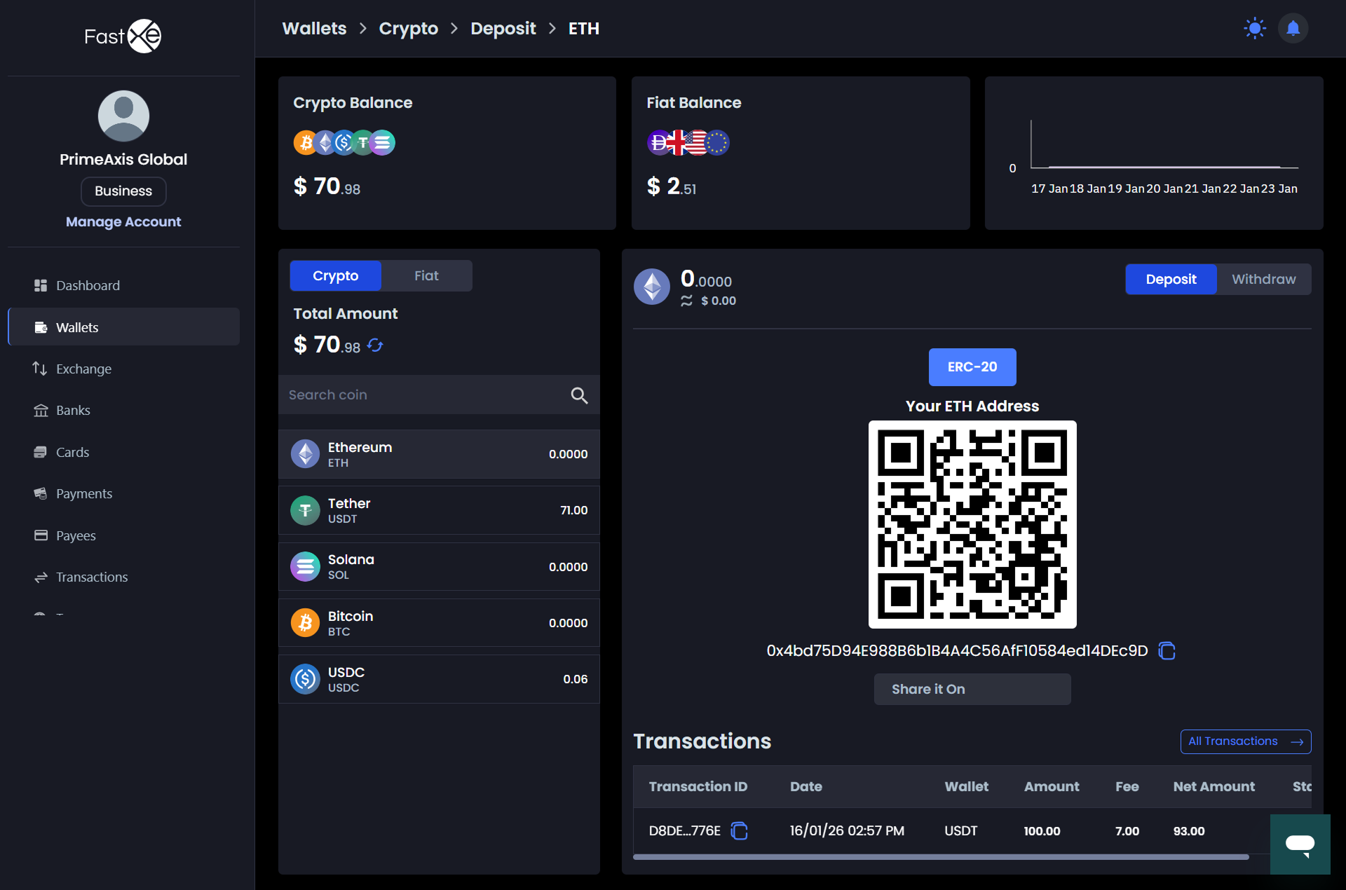
Task: Copy transaction ID D8DE...776E
Action: click(x=740, y=831)
